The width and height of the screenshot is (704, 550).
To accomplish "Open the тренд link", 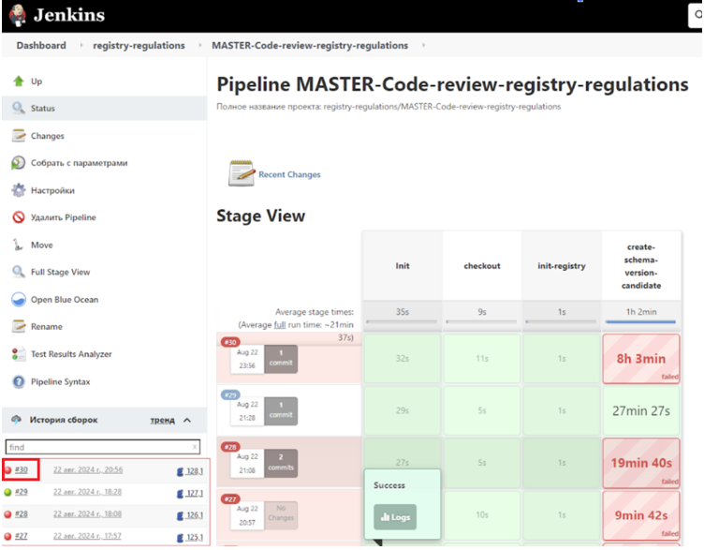I will (x=162, y=420).
